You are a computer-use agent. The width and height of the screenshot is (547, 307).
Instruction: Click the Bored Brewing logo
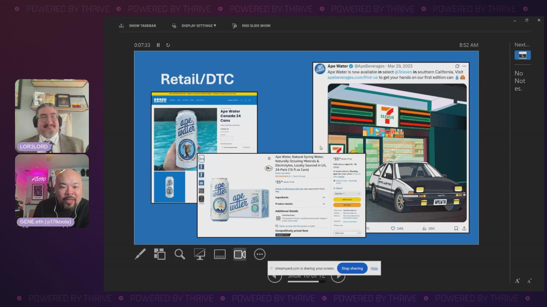point(160,100)
